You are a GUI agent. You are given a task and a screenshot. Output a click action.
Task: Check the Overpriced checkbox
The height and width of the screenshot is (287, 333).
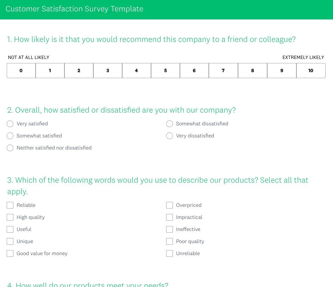[170, 205]
